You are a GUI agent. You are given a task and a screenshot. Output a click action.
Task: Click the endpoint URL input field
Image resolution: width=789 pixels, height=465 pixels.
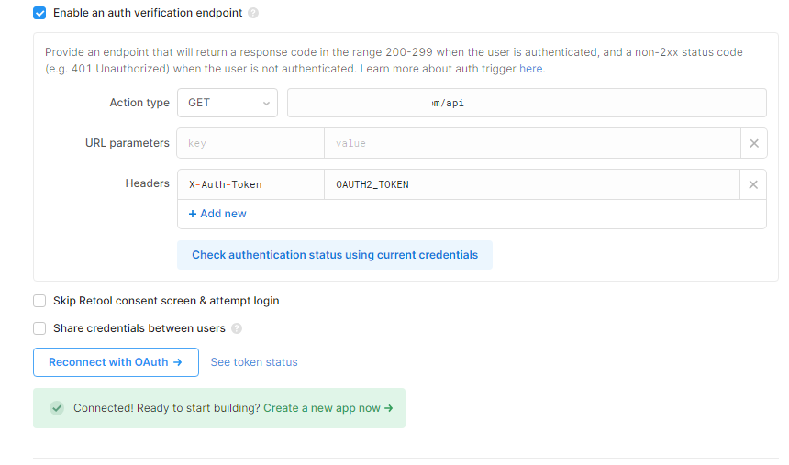click(x=526, y=103)
